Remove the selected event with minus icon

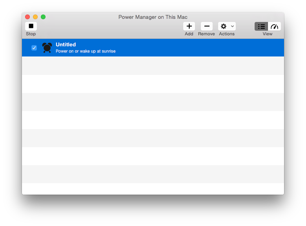click(207, 26)
